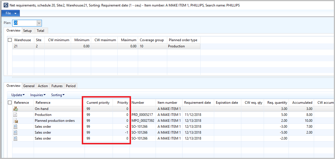Switch to the General tab
The image size is (335, 159).
click(29, 86)
